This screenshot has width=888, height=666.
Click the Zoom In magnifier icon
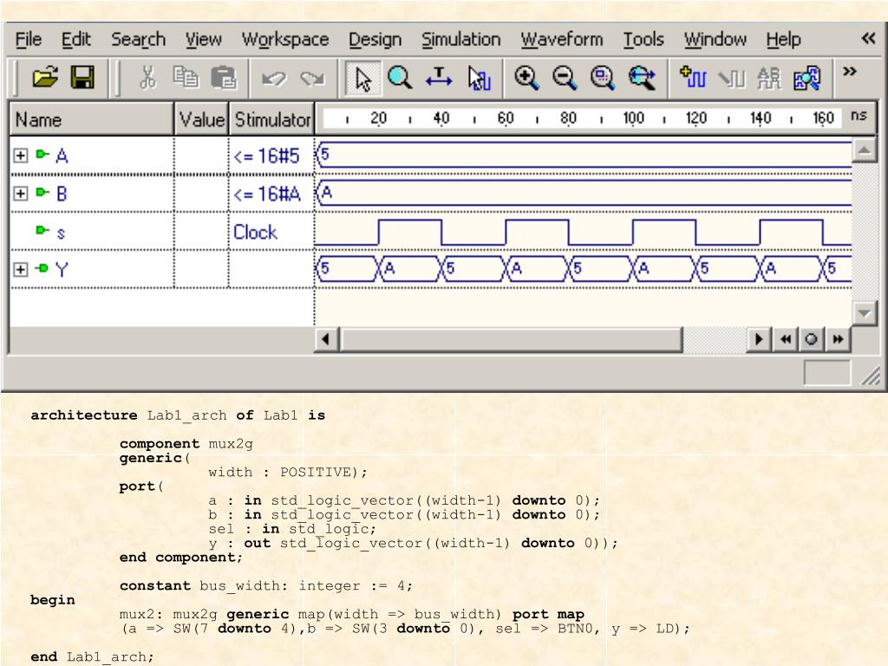(x=526, y=77)
